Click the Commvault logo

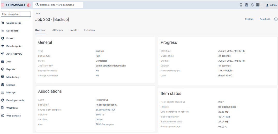[18, 5]
